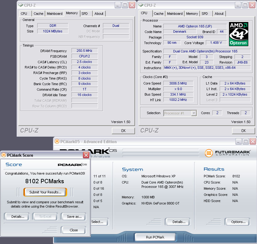
Task: Click Multiplier field showing x 9.0
Action: coord(178,89)
